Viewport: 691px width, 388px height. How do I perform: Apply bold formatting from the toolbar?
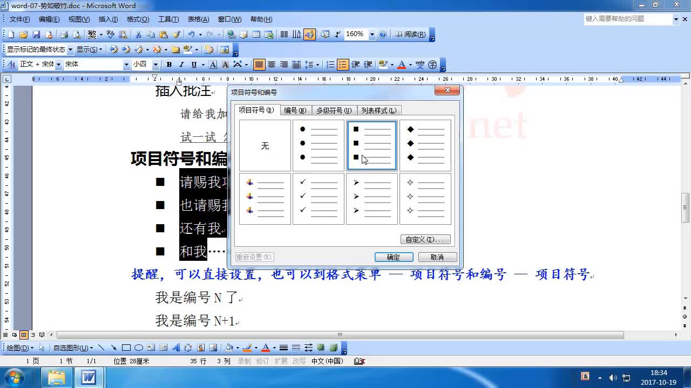[x=169, y=64]
